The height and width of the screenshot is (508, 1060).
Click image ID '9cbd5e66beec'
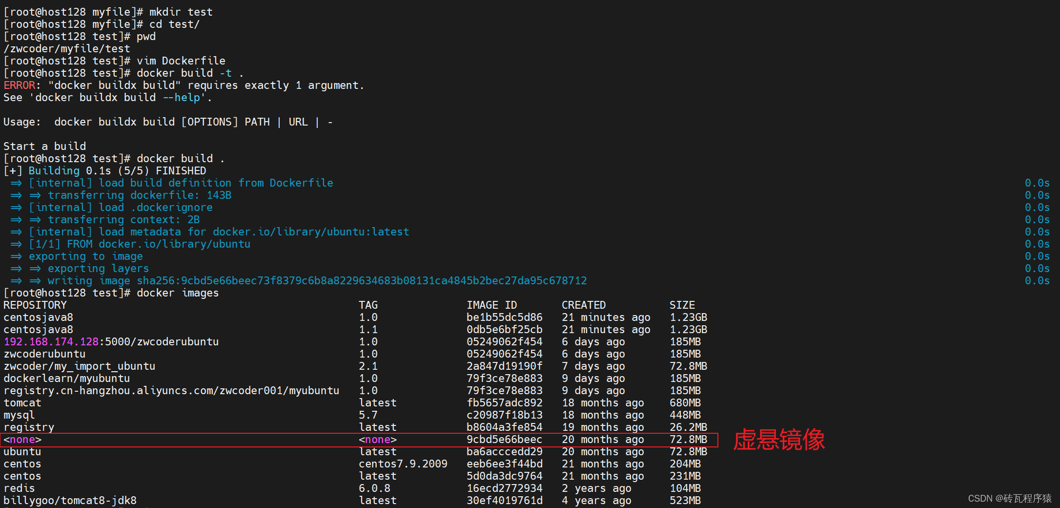tap(505, 439)
